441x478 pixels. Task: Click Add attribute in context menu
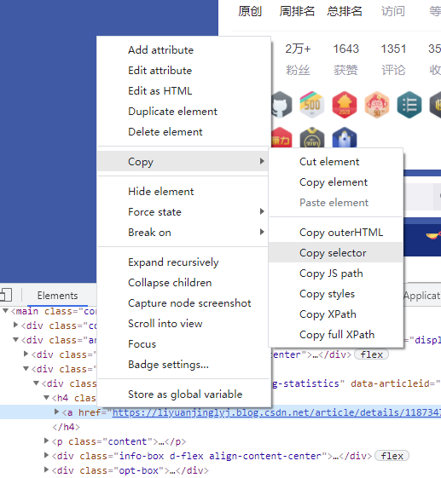coord(160,50)
